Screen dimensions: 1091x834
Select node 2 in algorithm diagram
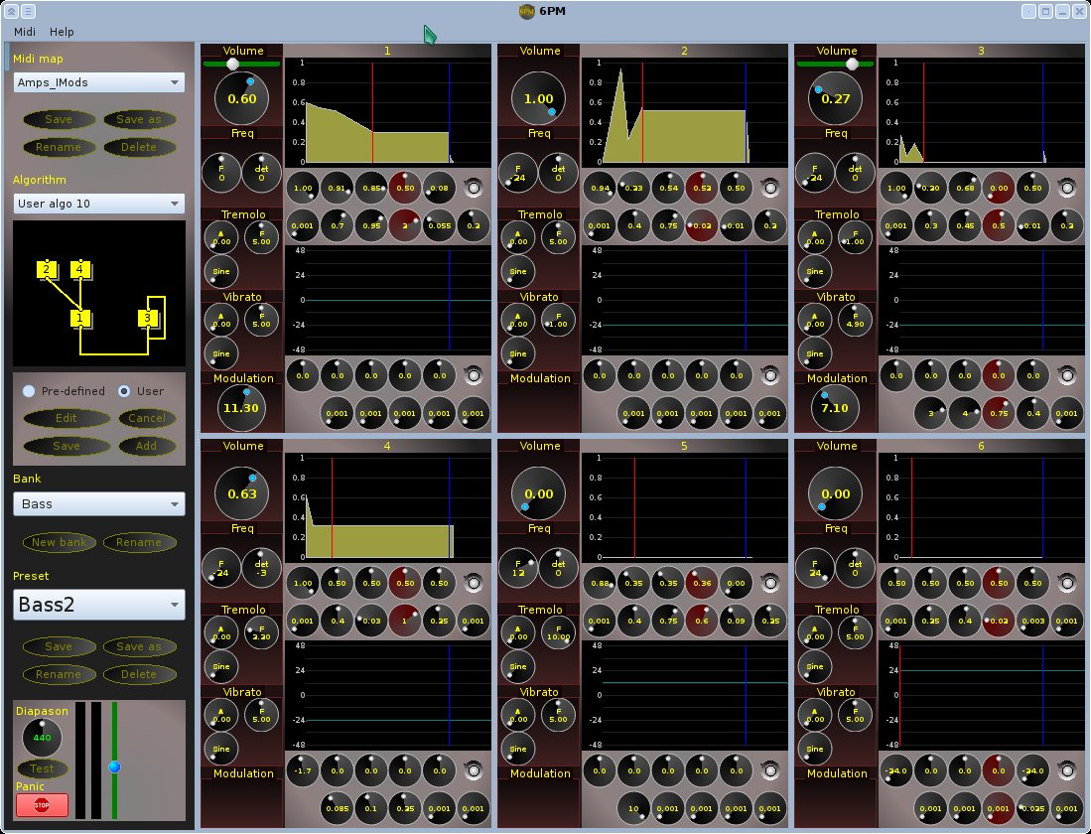47,269
